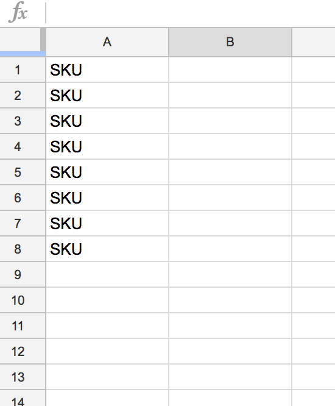This screenshot has width=335, height=406.
Task: Click the frozen column divider handle
Action: coord(43,40)
